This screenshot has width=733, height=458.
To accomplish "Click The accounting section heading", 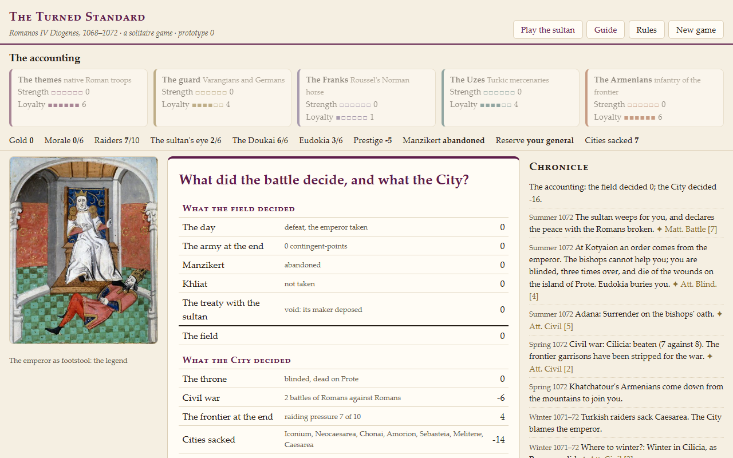I will (45, 58).
